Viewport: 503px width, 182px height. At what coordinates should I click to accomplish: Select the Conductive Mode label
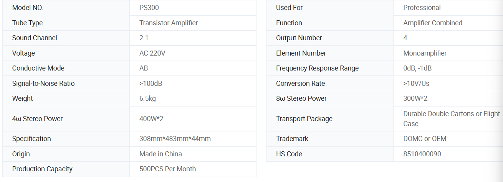[38, 68]
